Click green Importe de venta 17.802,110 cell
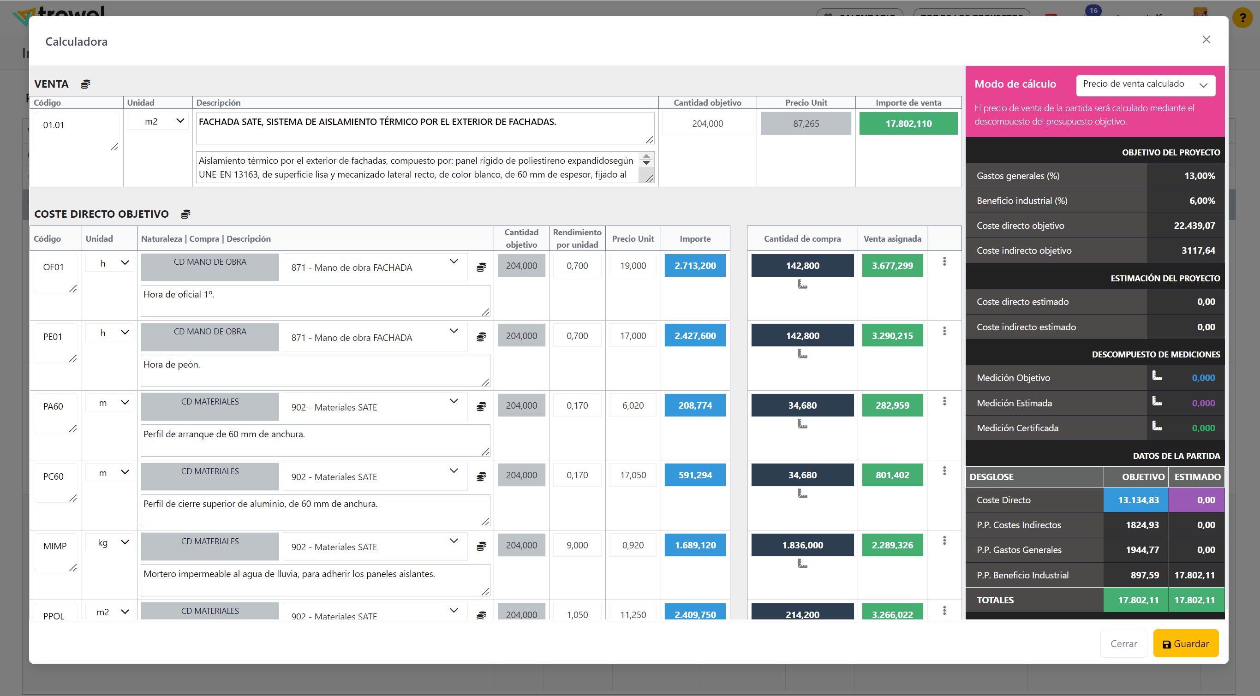The height and width of the screenshot is (696, 1260). [x=908, y=124]
